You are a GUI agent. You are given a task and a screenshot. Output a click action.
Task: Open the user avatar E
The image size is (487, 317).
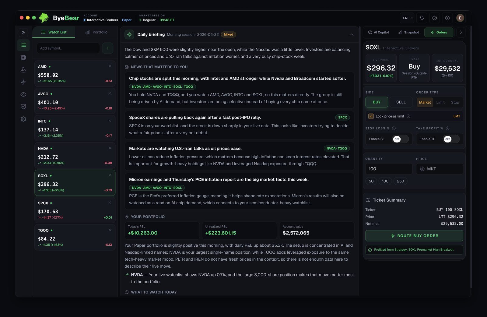pyautogui.click(x=460, y=18)
